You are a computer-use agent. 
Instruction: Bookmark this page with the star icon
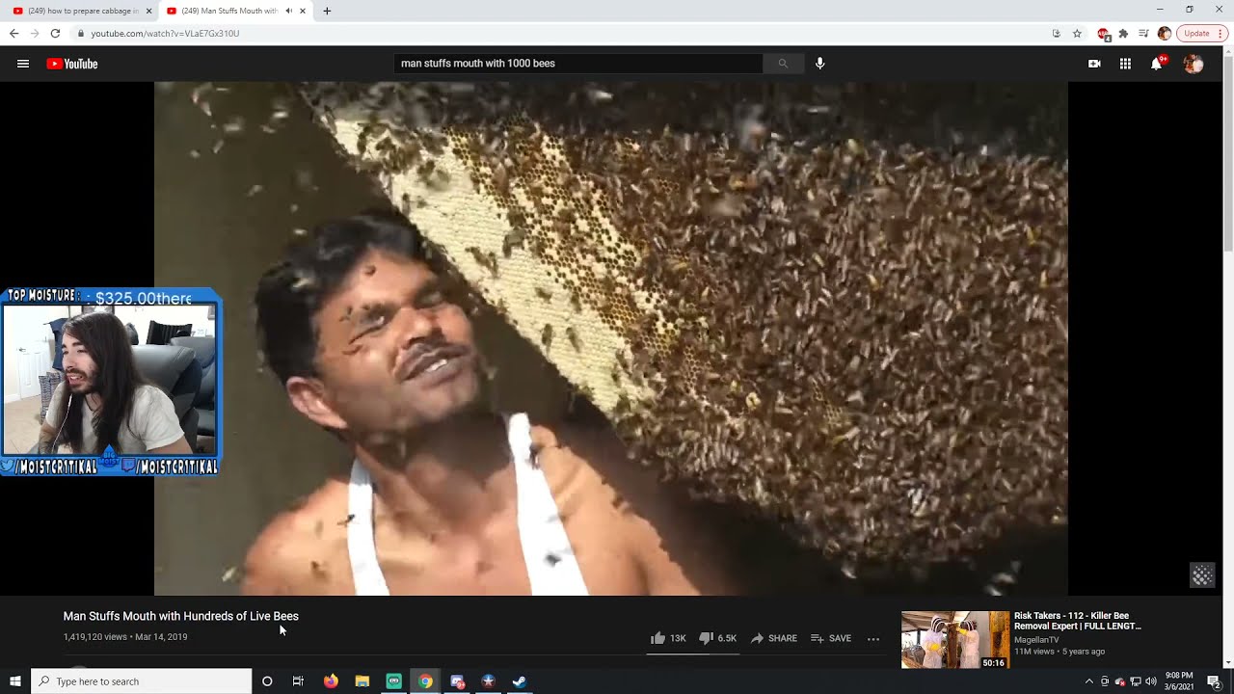point(1077,33)
